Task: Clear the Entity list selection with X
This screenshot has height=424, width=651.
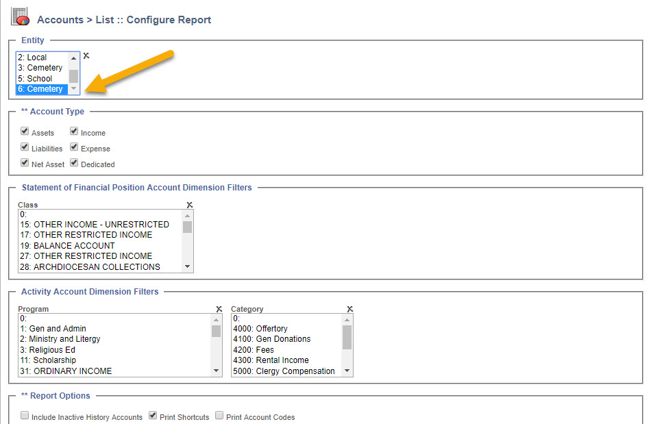Action: (x=86, y=55)
